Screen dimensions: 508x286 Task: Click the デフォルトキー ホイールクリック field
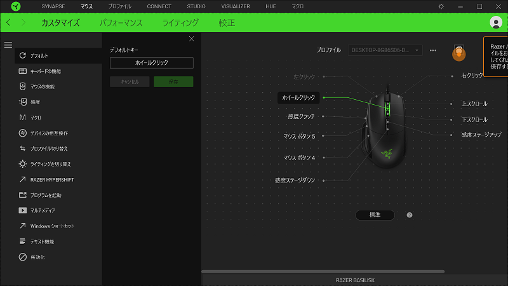click(x=152, y=63)
